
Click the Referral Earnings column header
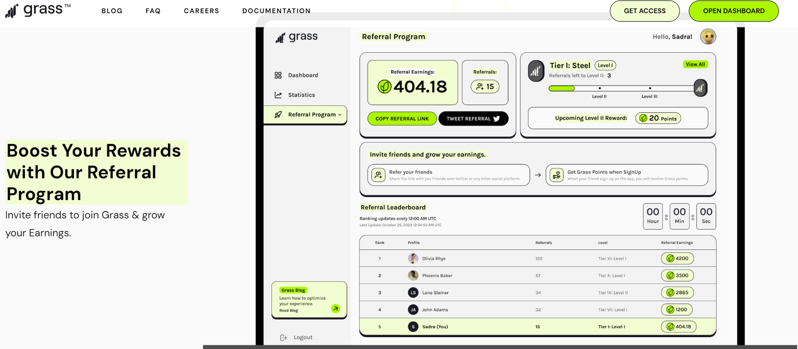(x=677, y=243)
